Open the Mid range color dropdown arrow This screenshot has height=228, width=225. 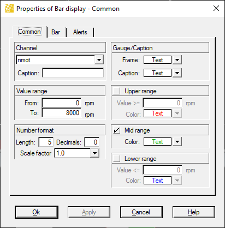[177, 142]
